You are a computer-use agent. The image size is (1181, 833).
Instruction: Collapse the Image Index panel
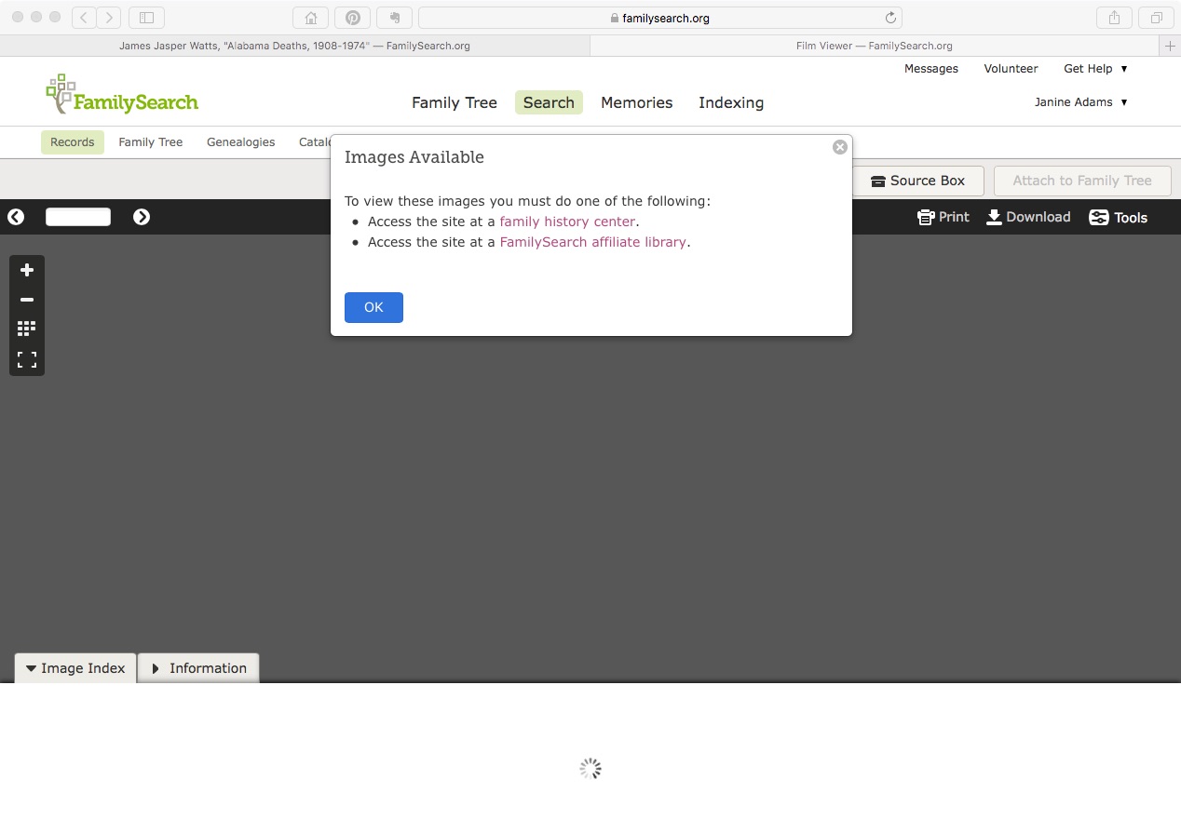(74, 667)
